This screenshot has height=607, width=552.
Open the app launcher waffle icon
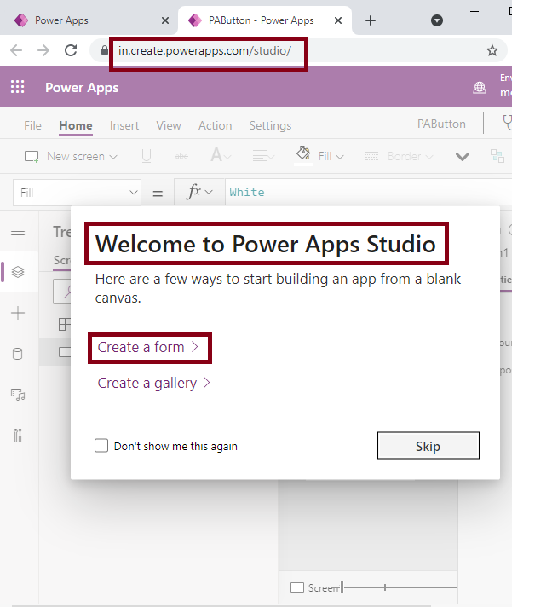pos(17,87)
